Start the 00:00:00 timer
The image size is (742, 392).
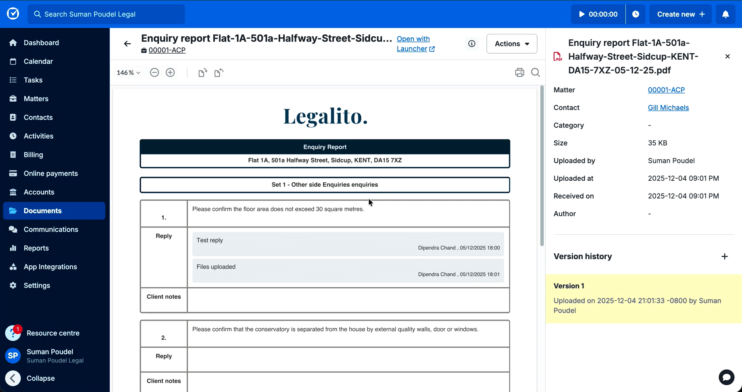point(598,14)
